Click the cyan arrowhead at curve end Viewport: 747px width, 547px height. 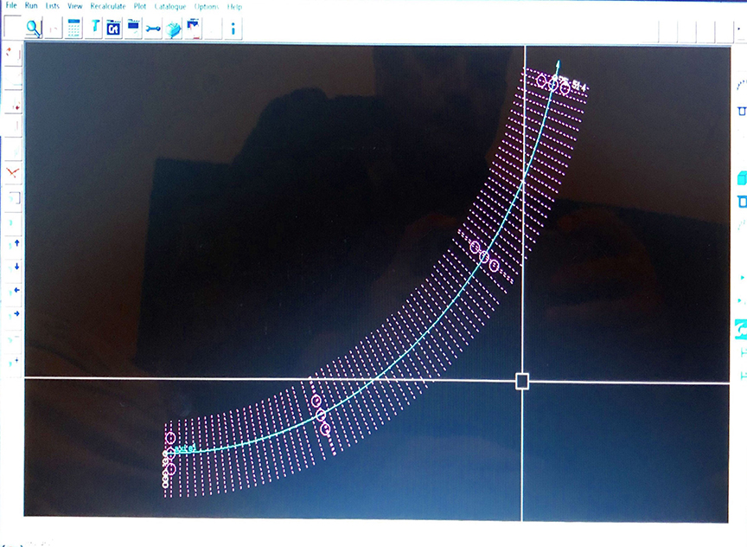click(559, 64)
